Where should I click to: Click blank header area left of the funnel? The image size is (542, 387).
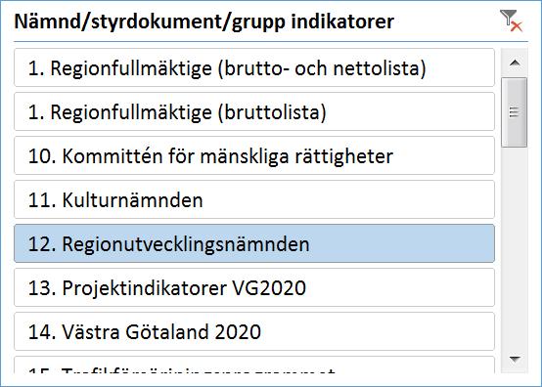(x=446, y=21)
